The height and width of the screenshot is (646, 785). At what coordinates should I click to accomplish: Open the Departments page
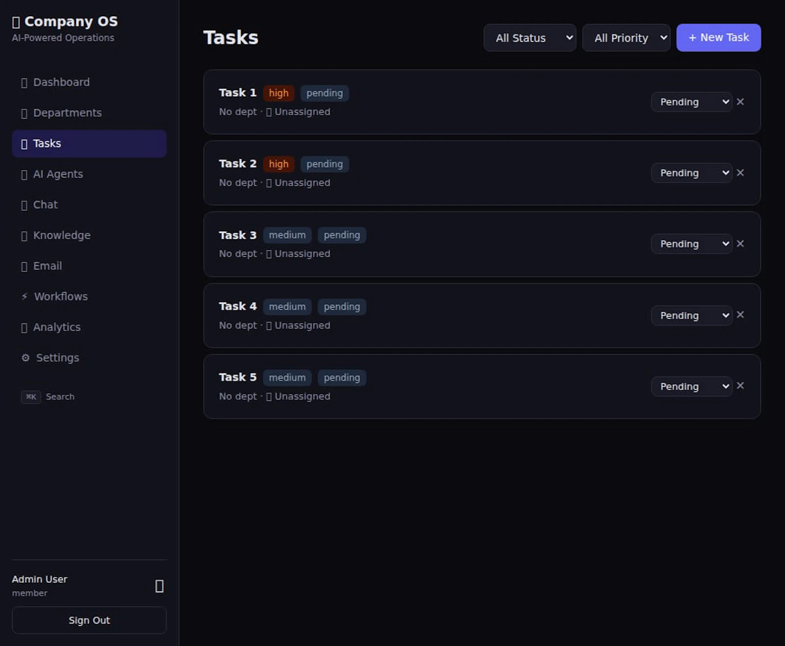(x=89, y=113)
